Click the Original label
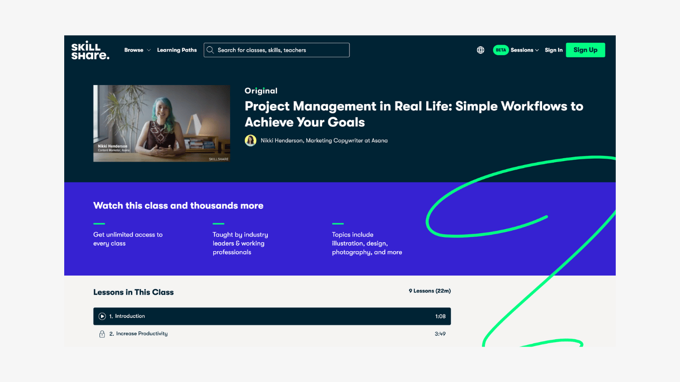This screenshot has width=680, height=382. coord(261,91)
